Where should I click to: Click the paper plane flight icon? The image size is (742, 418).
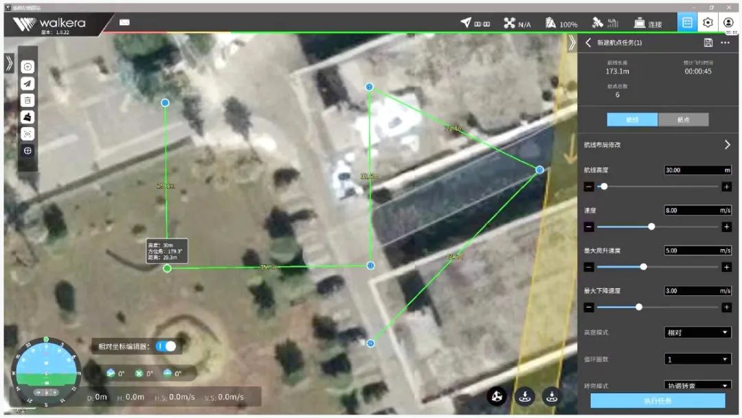pos(27,84)
